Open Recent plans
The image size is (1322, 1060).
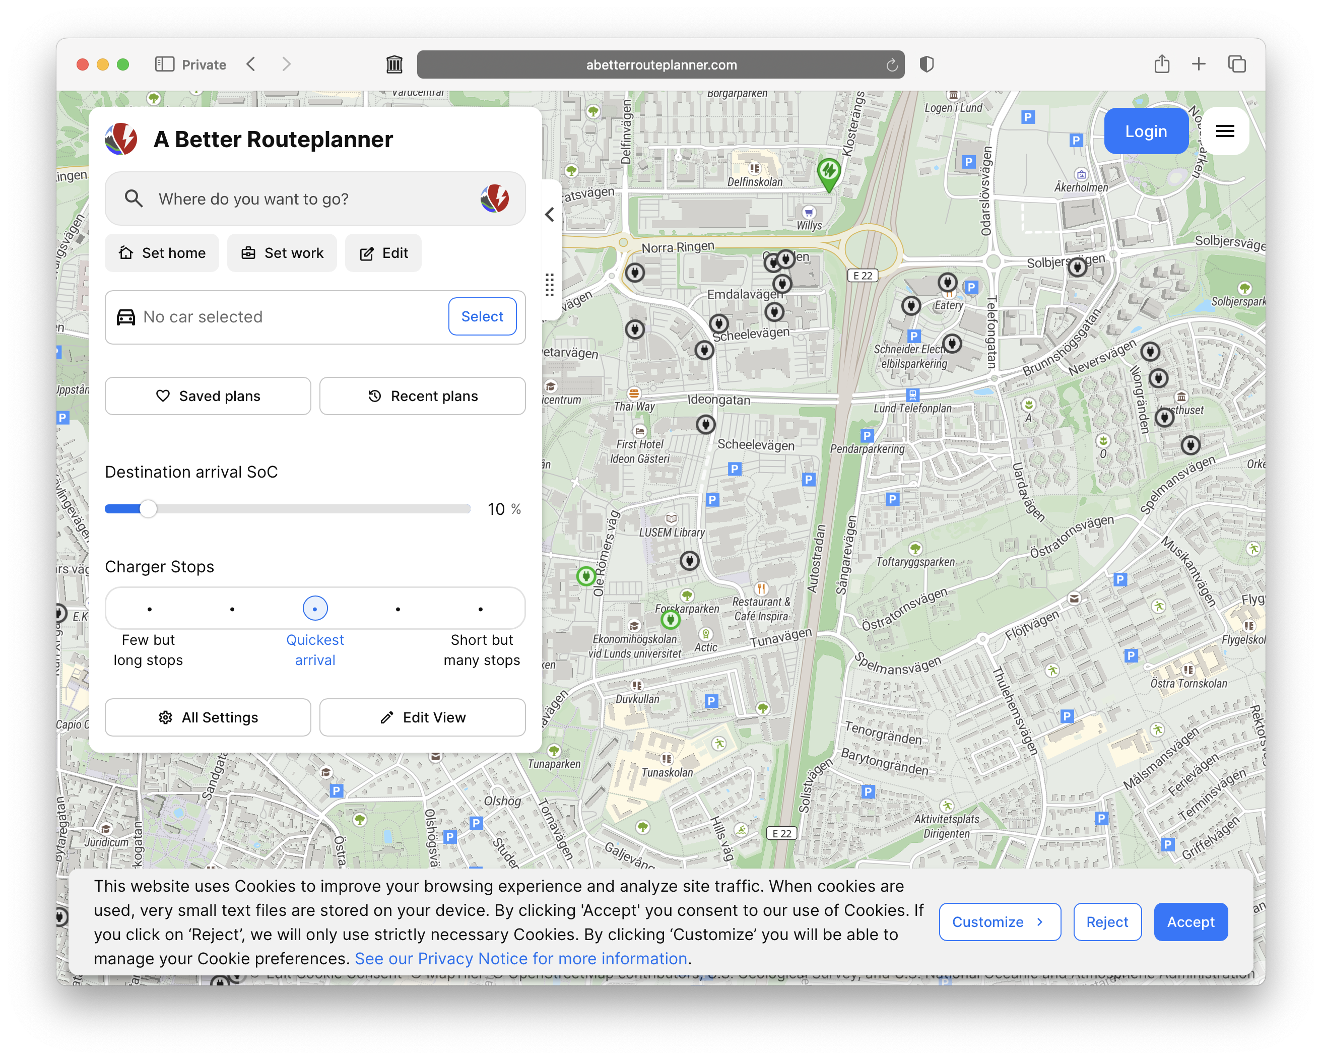422,396
